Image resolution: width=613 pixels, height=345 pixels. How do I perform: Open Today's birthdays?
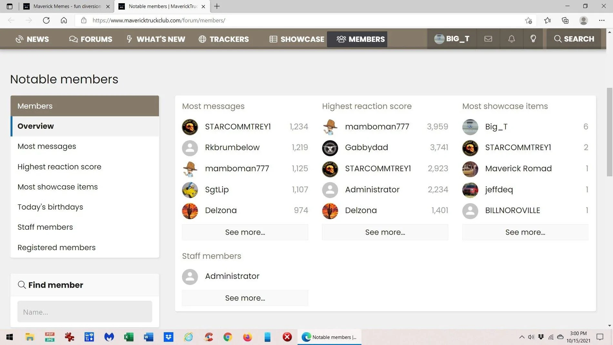50,207
